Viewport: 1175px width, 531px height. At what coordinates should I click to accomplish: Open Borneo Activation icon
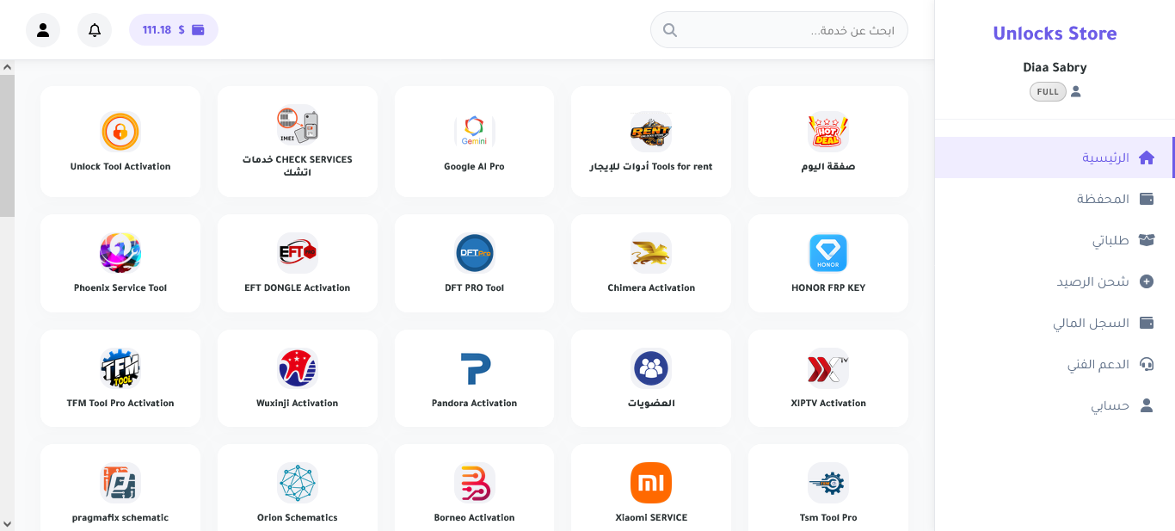pyautogui.click(x=475, y=483)
